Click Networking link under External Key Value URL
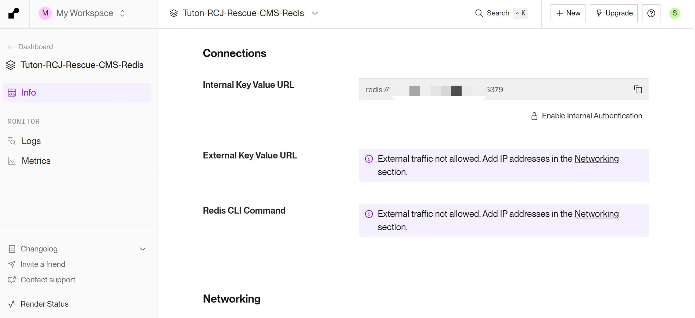Viewport: 695px width, 318px height. point(596,159)
